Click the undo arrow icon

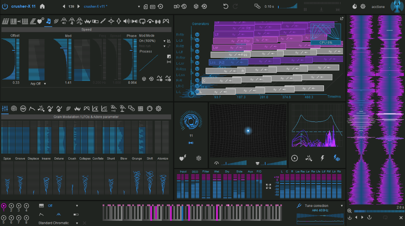pyautogui.click(x=225, y=6)
